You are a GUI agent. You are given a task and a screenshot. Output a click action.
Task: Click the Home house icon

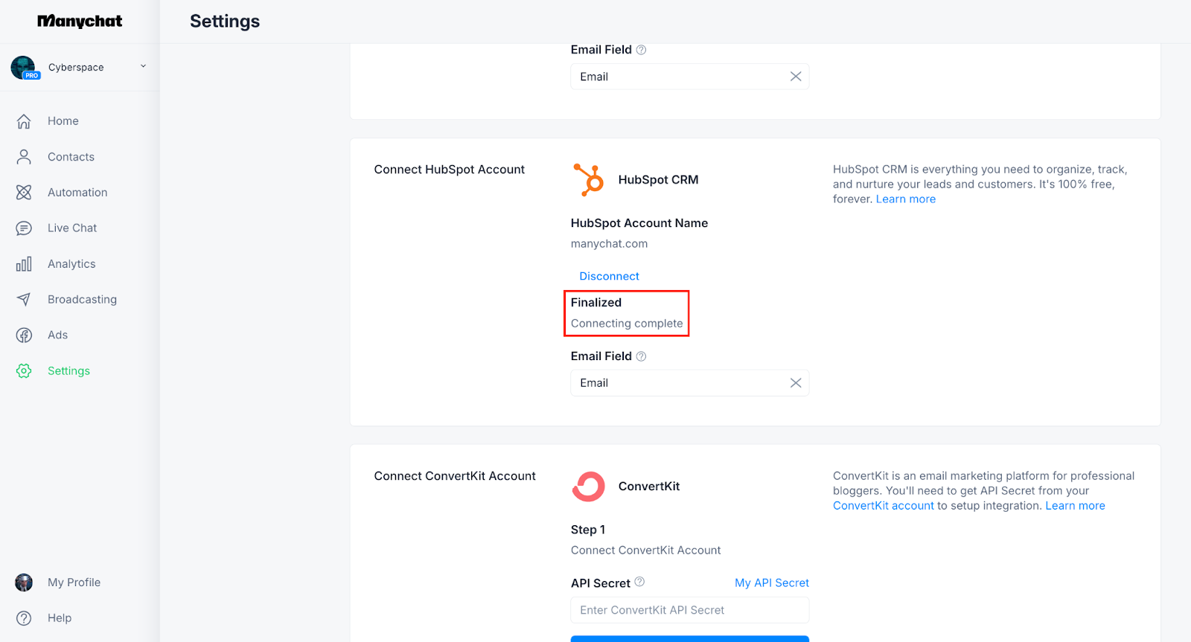(x=24, y=121)
